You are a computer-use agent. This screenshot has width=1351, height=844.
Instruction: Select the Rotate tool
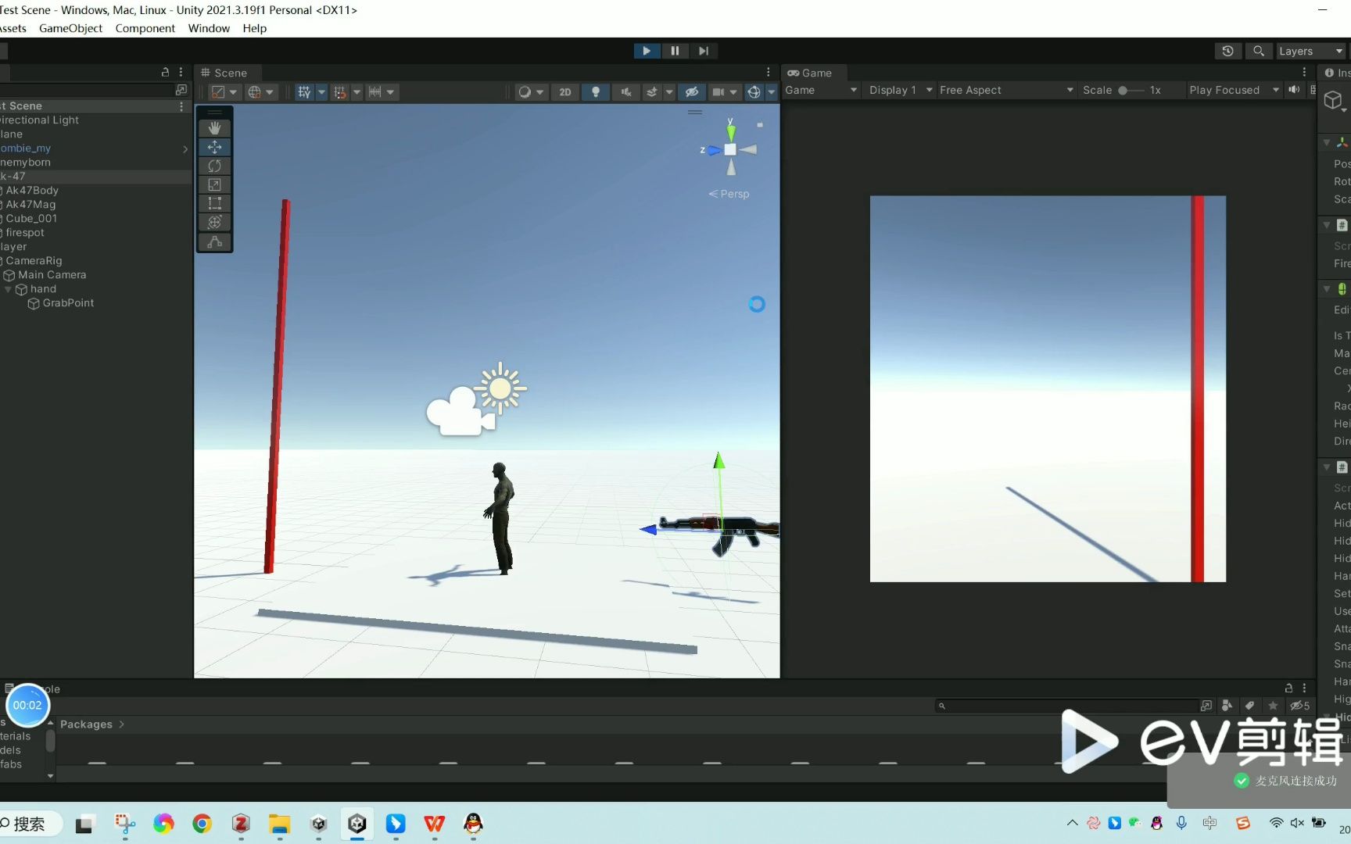(214, 166)
